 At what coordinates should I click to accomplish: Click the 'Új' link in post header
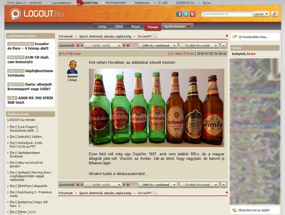pos(169,53)
